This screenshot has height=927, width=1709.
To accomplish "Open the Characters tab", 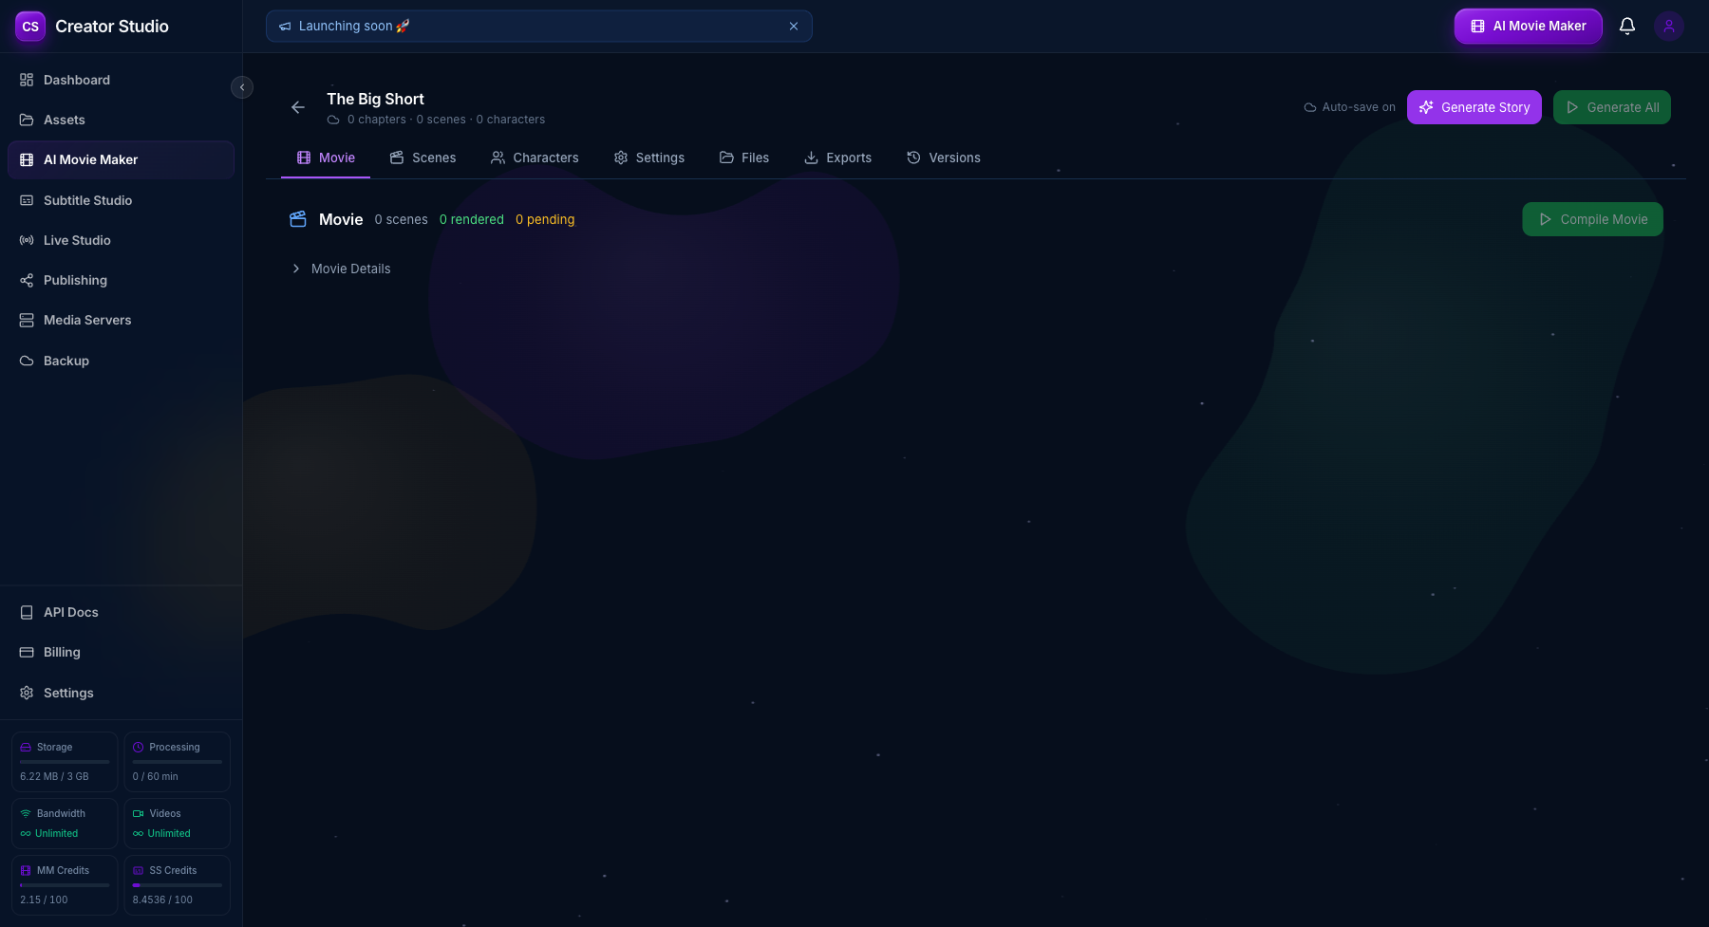I will tap(535, 158).
